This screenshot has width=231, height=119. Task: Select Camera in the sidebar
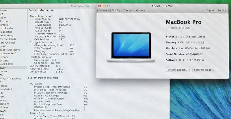4,25
